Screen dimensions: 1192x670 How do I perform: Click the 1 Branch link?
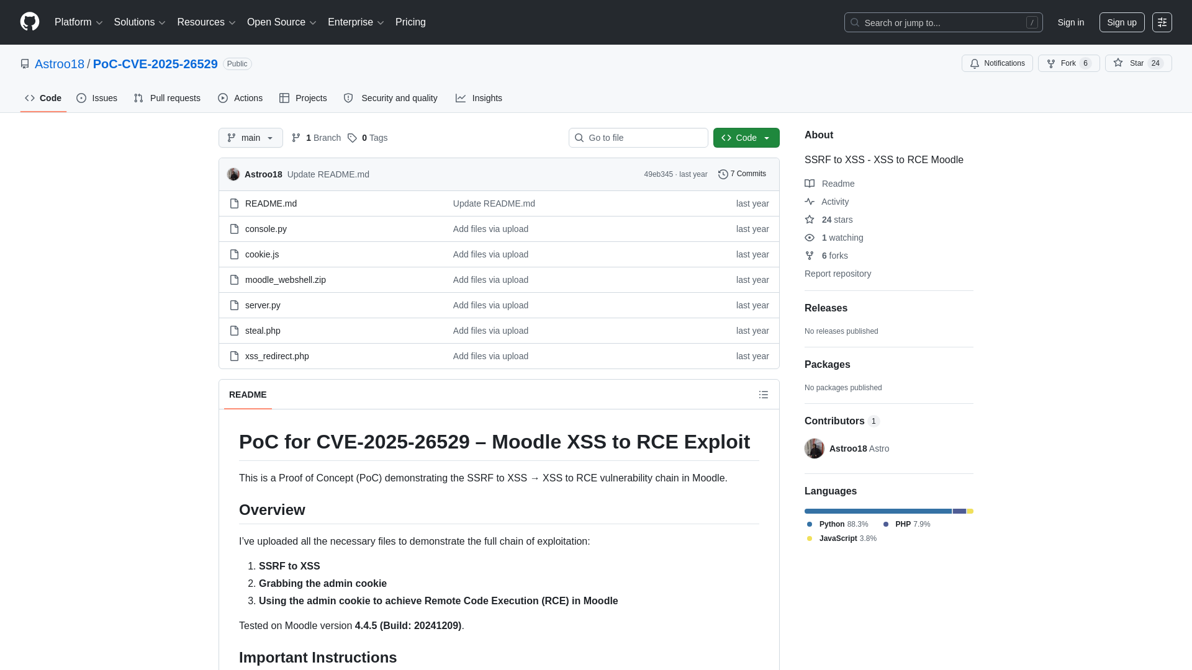(x=316, y=138)
